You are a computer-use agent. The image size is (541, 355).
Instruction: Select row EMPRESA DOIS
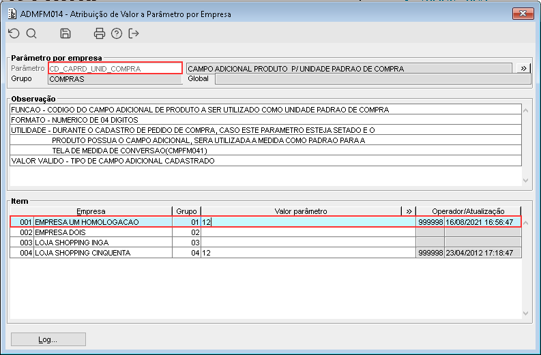265,232
